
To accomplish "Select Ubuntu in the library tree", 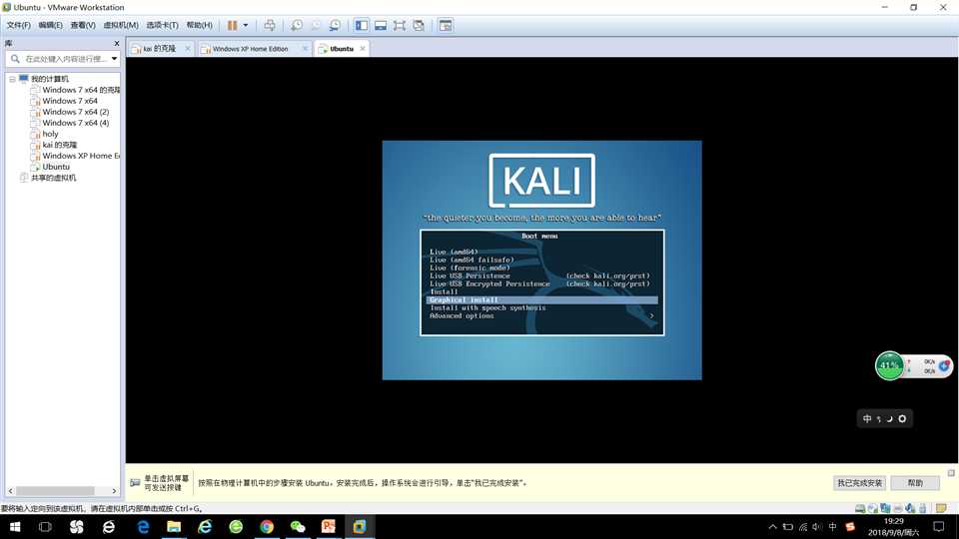I will tap(56, 167).
